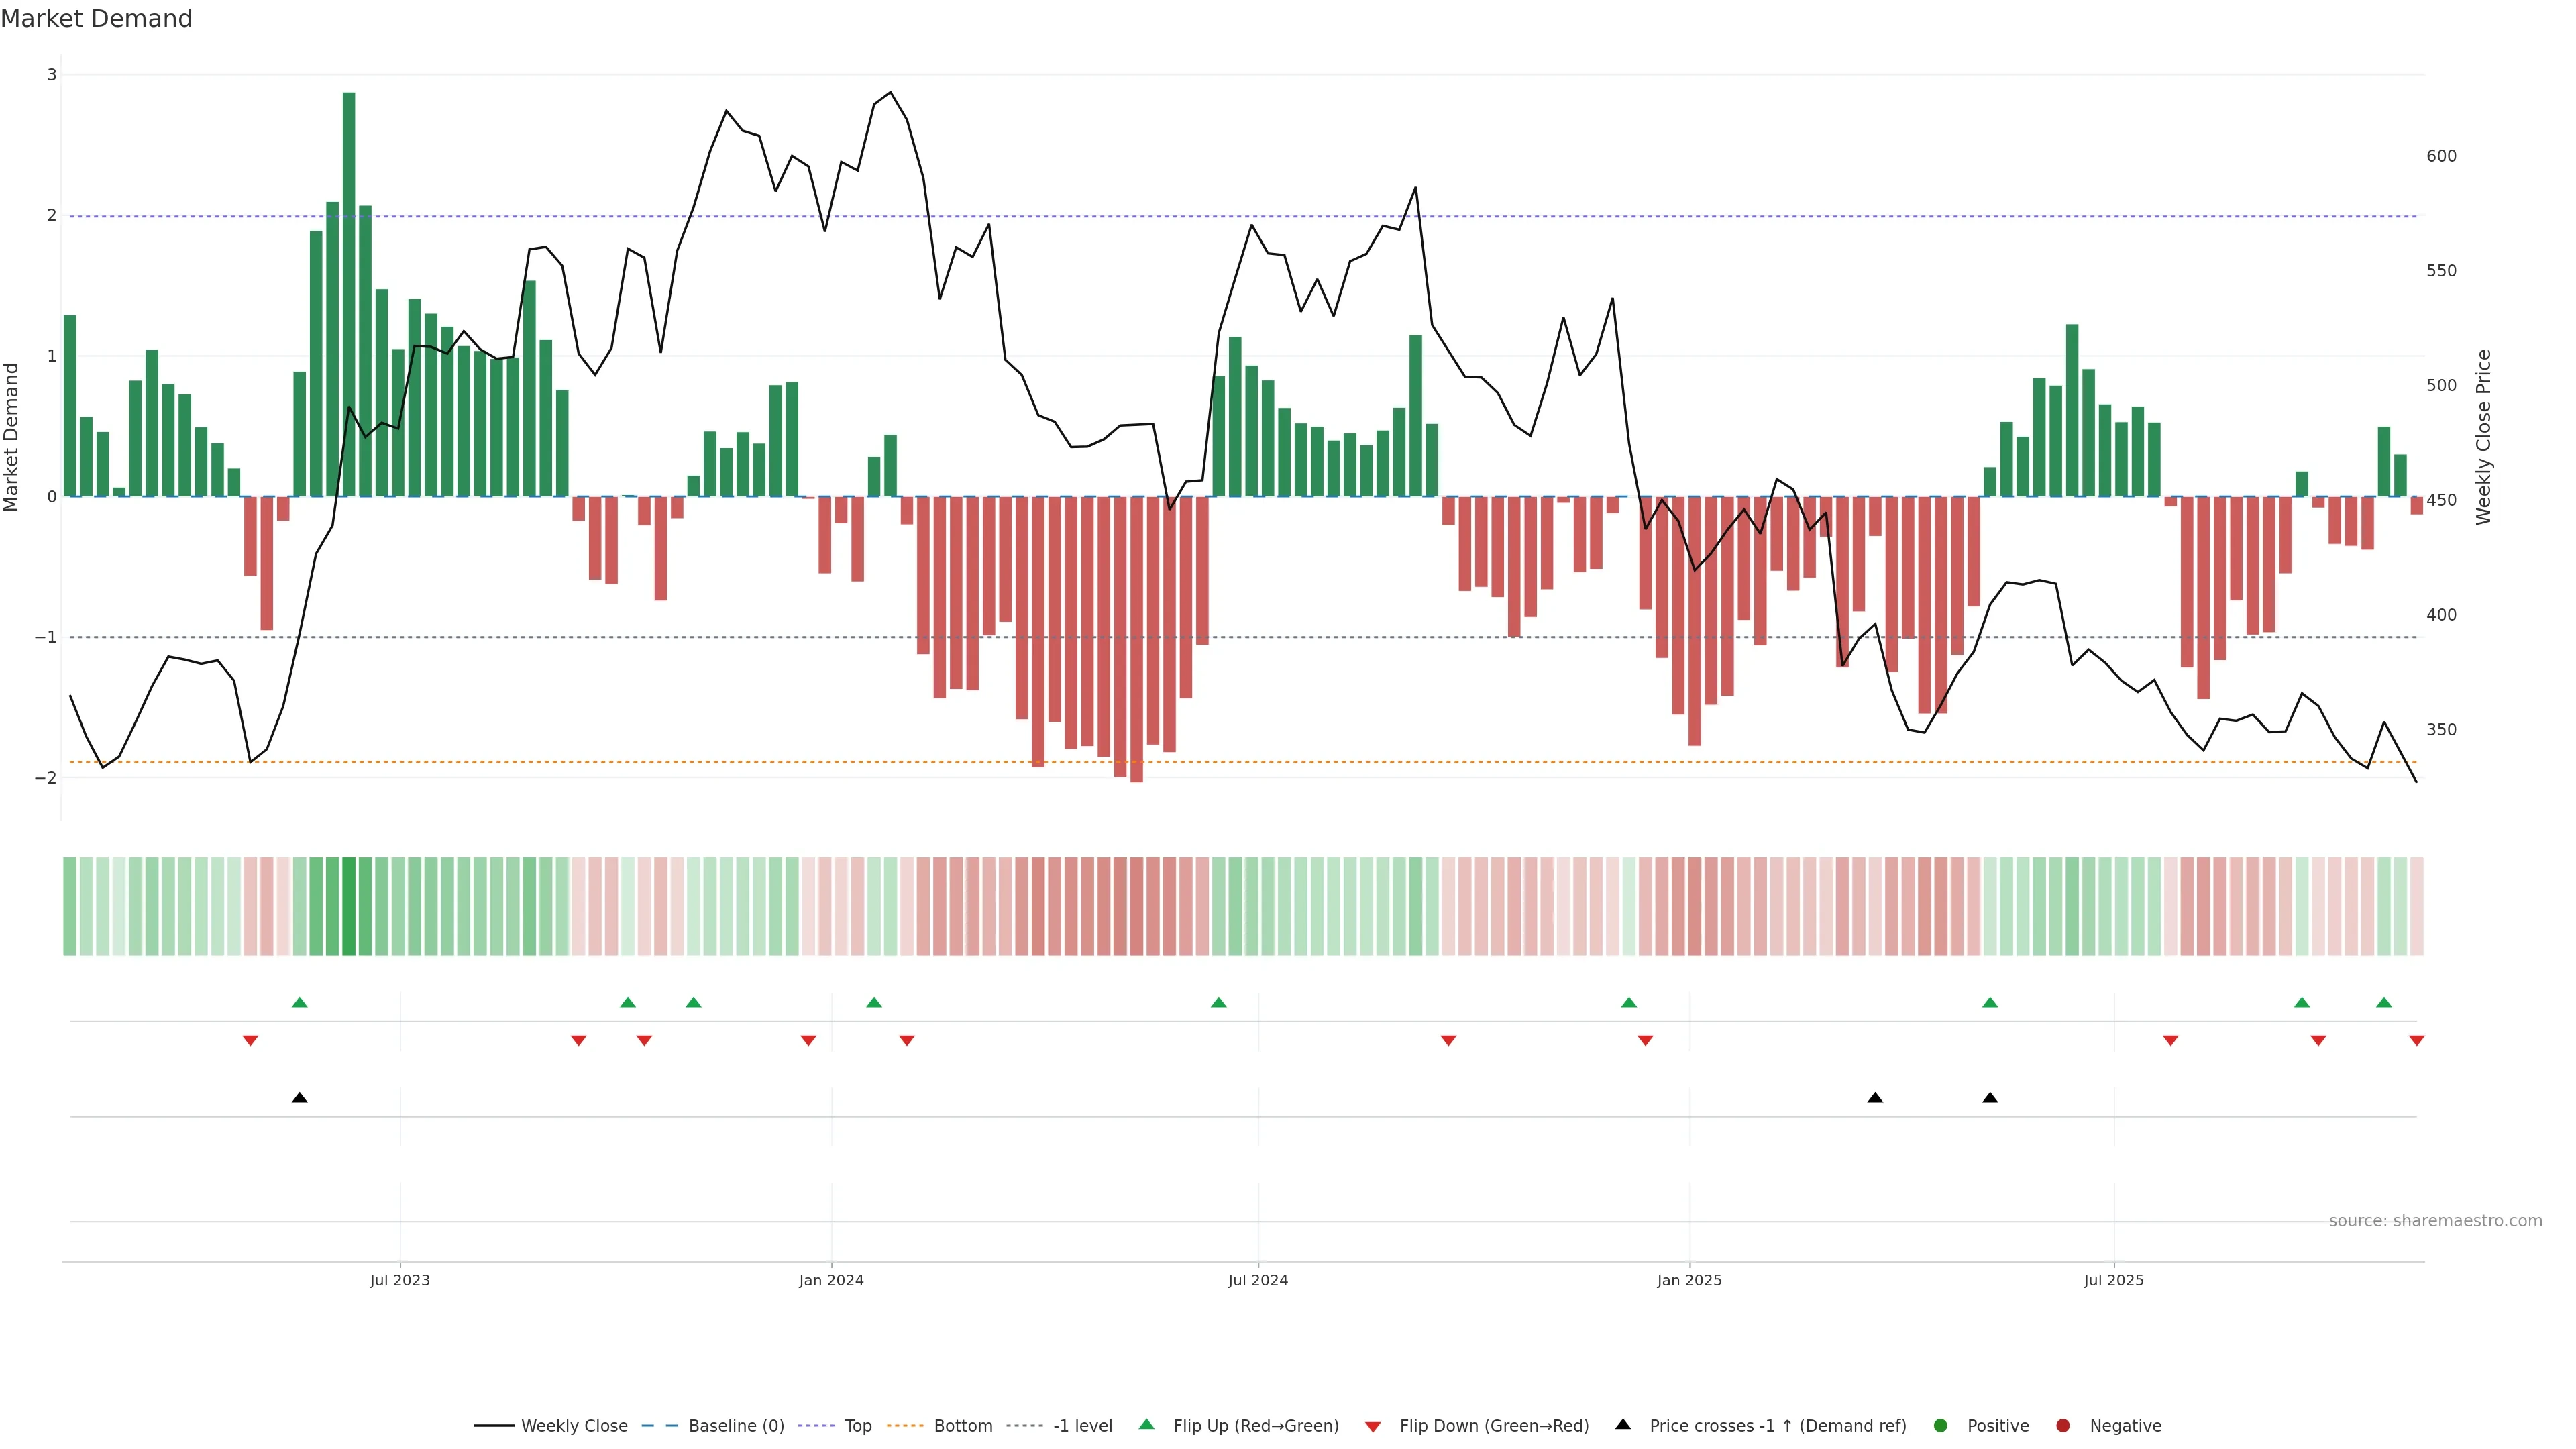The image size is (2576, 1449).
Task: Click the first black price-cross marker triangle
Action: click(300, 1098)
